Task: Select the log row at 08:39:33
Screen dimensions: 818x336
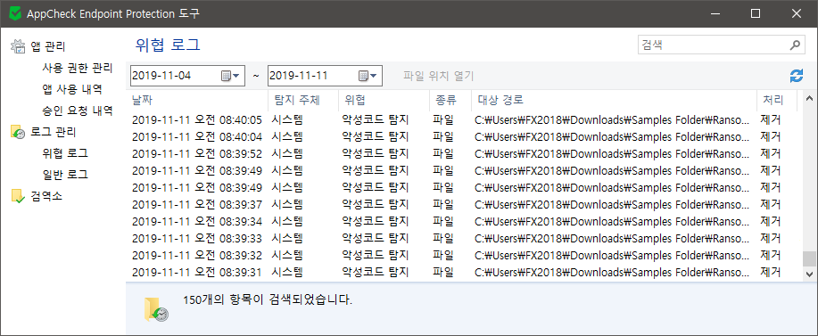Action: click(x=464, y=239)
